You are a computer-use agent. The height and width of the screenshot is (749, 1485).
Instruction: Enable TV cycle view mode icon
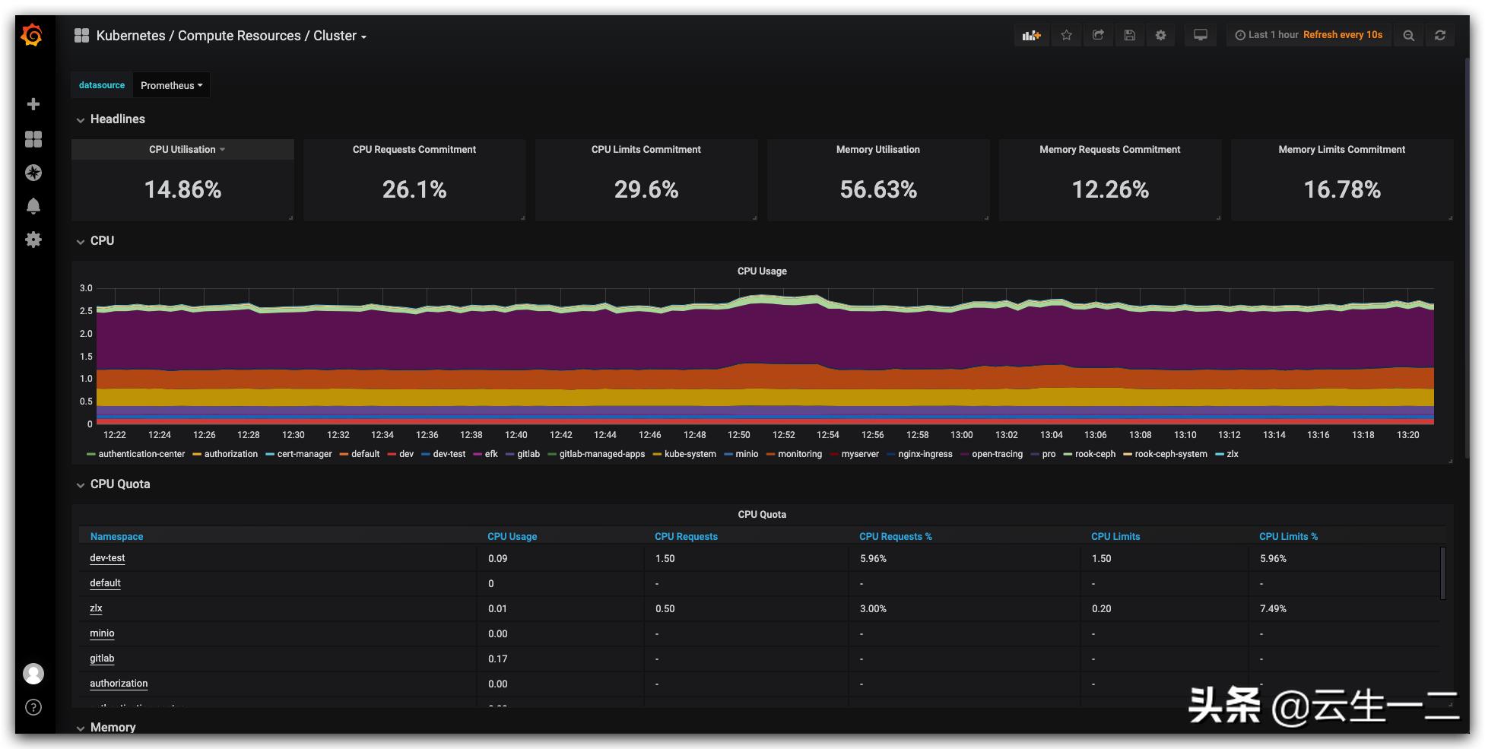1200,35
